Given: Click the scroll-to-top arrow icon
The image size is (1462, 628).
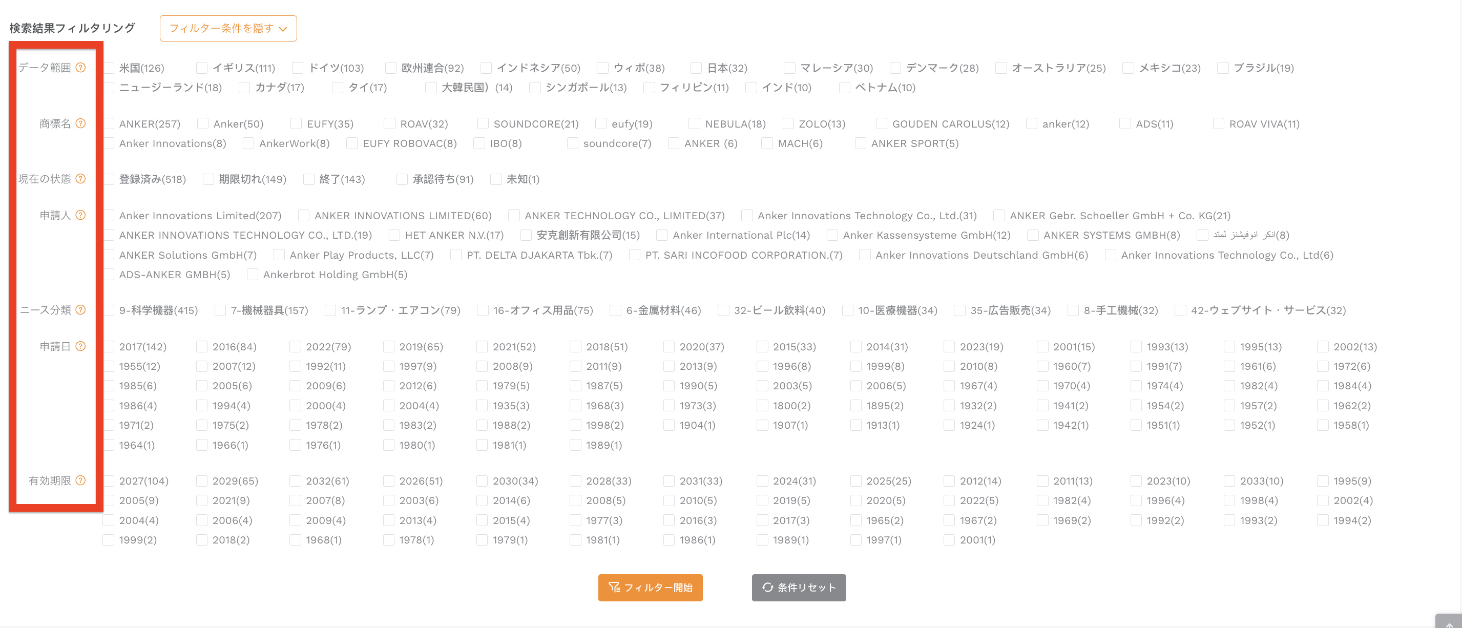Looking at the screenshot, I should (x=1449, y=624).
